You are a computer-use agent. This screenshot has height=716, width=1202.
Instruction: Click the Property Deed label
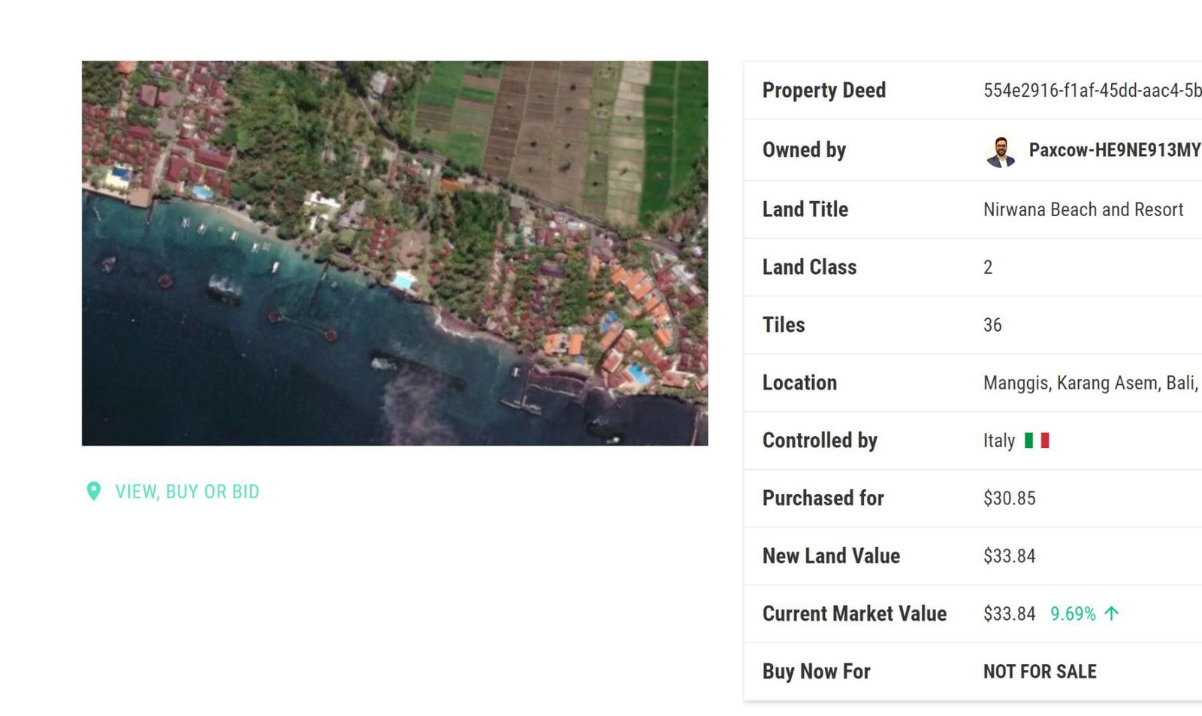point(824,91)
